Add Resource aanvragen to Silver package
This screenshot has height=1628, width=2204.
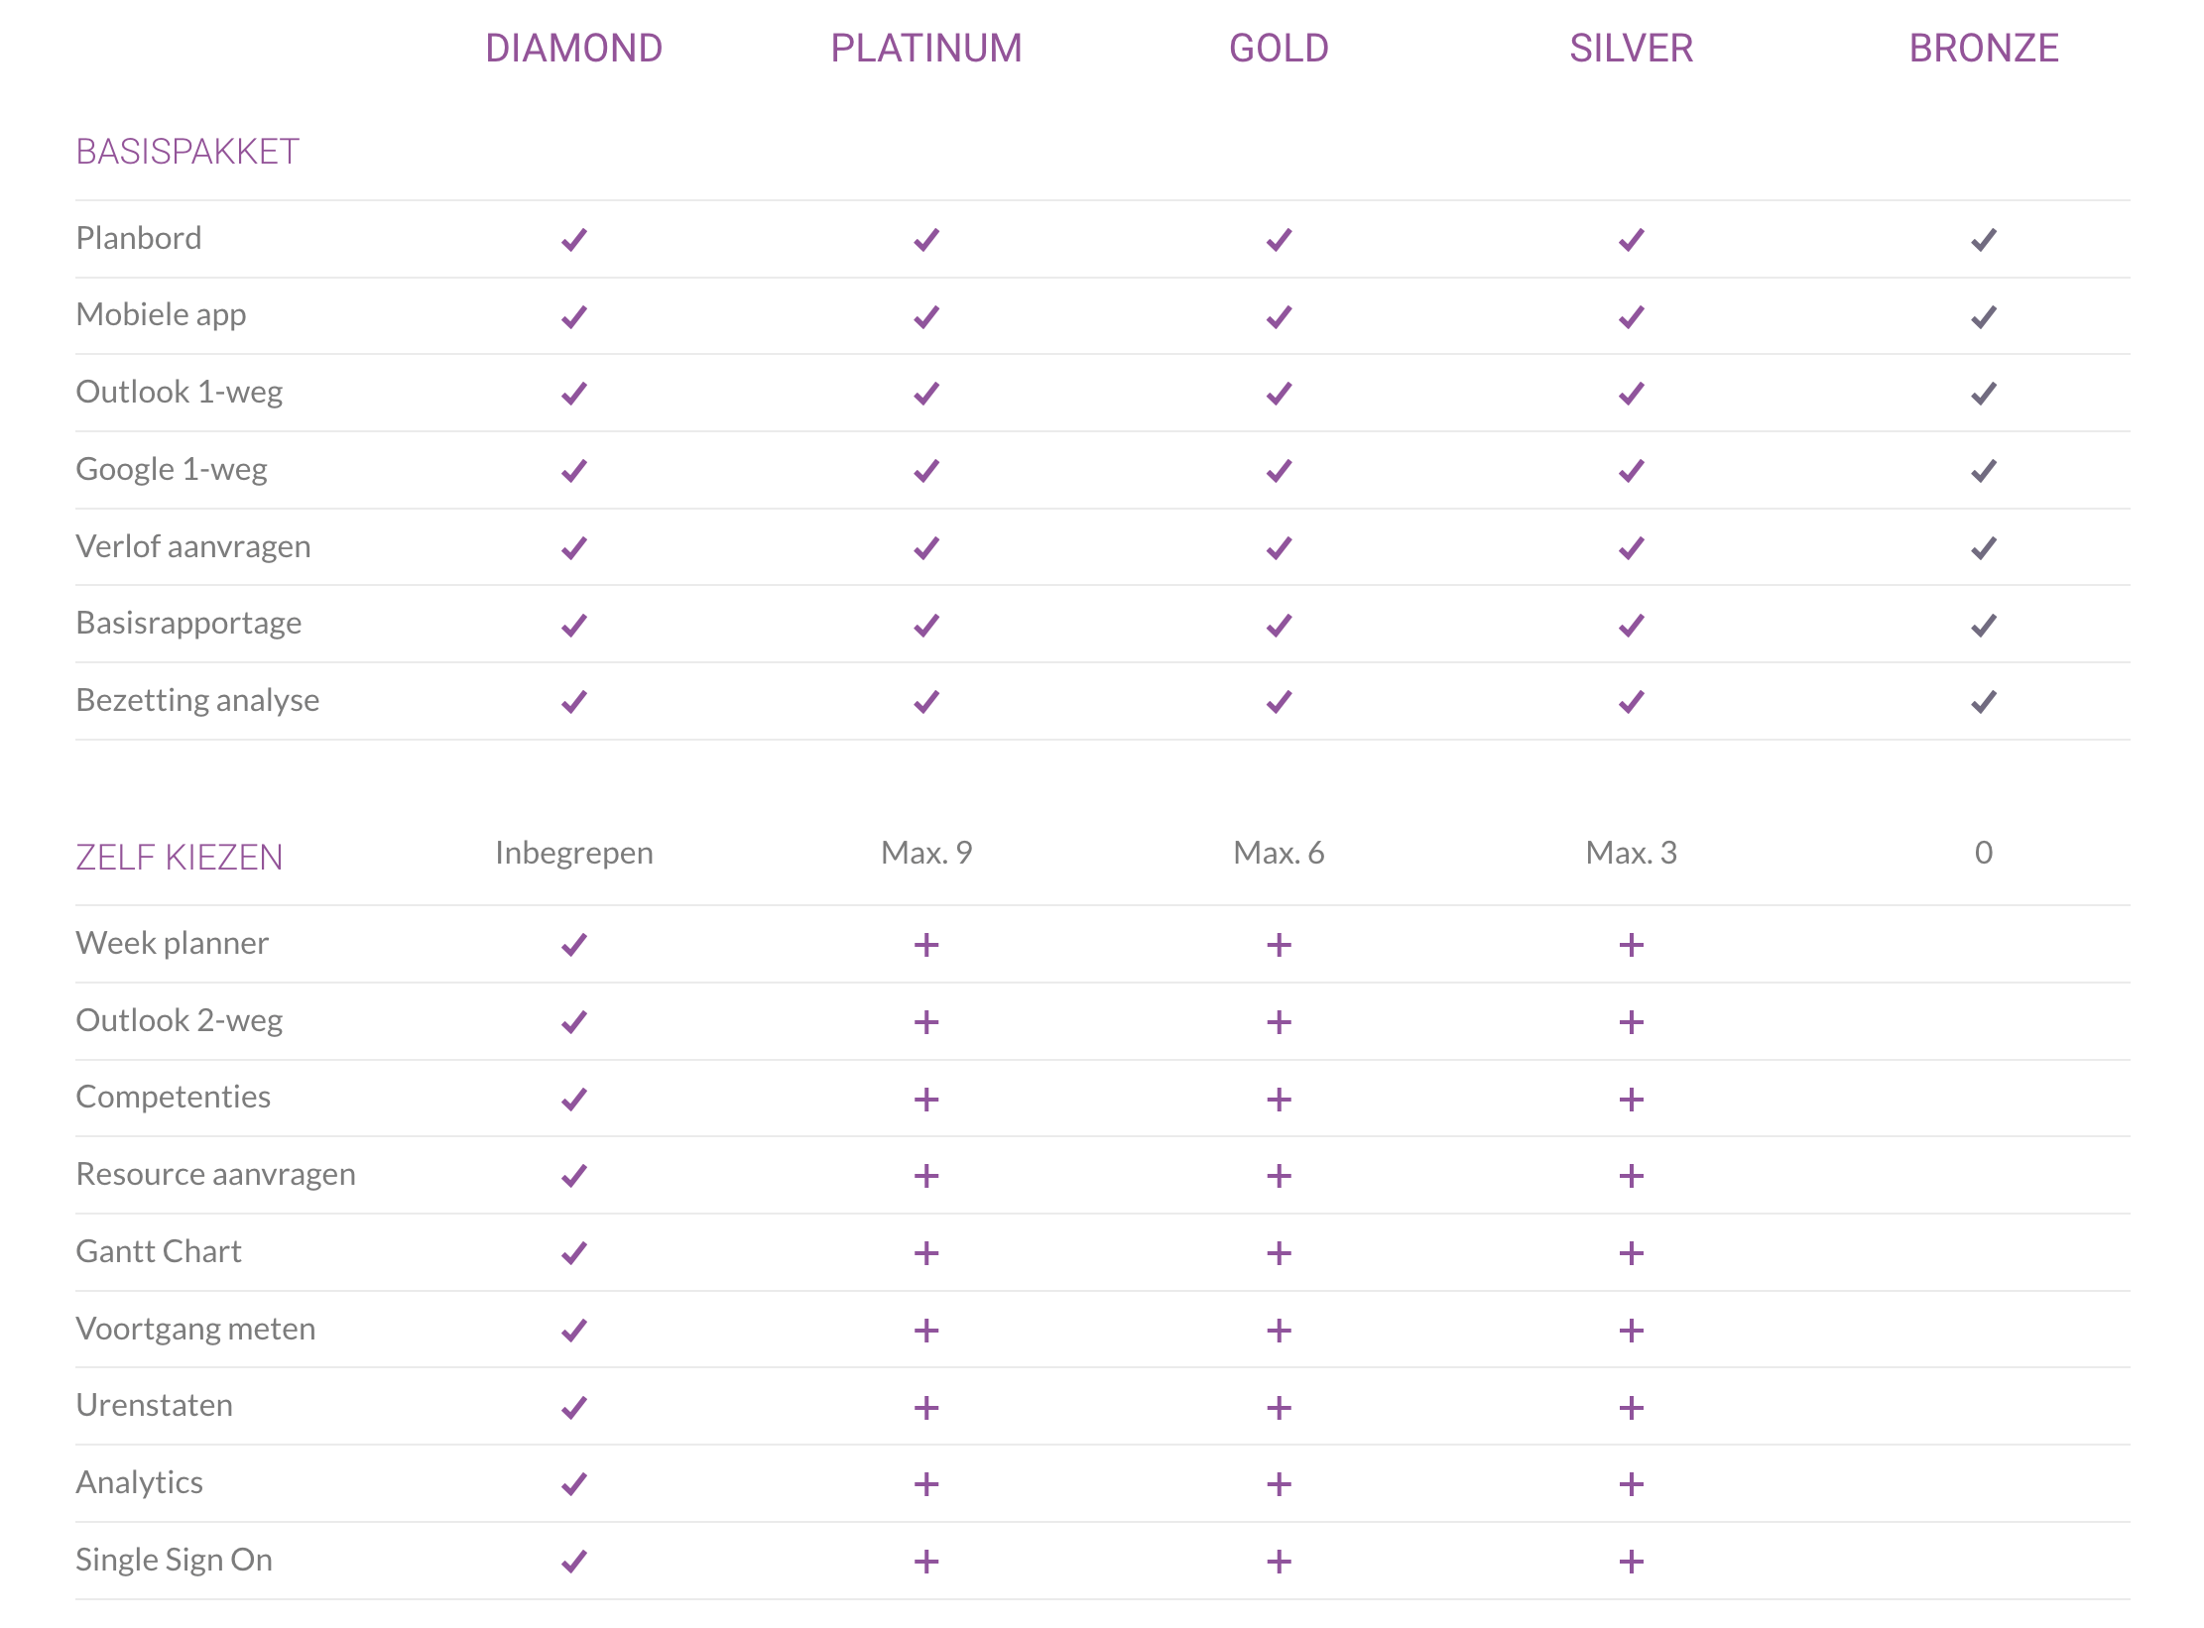coord(1631,1176)
